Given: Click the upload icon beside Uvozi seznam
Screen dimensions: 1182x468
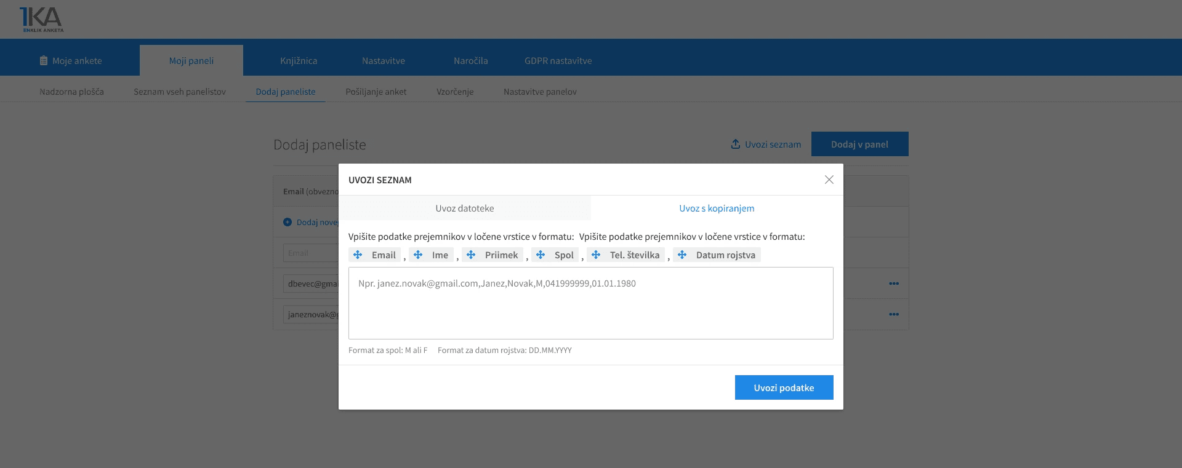Looking at the screenshot, I should click(735, 144).
